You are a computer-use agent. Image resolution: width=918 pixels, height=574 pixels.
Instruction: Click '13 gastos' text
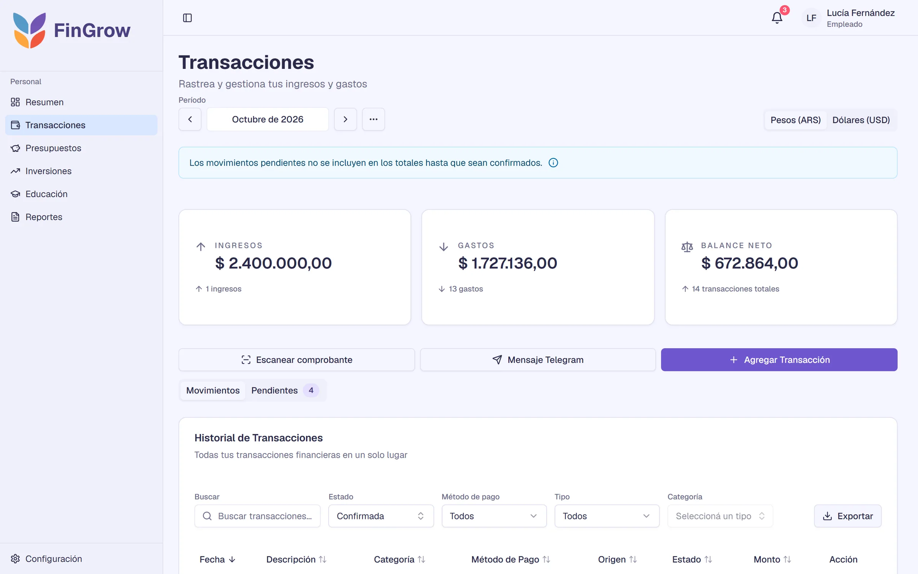(x=466, y=289)
